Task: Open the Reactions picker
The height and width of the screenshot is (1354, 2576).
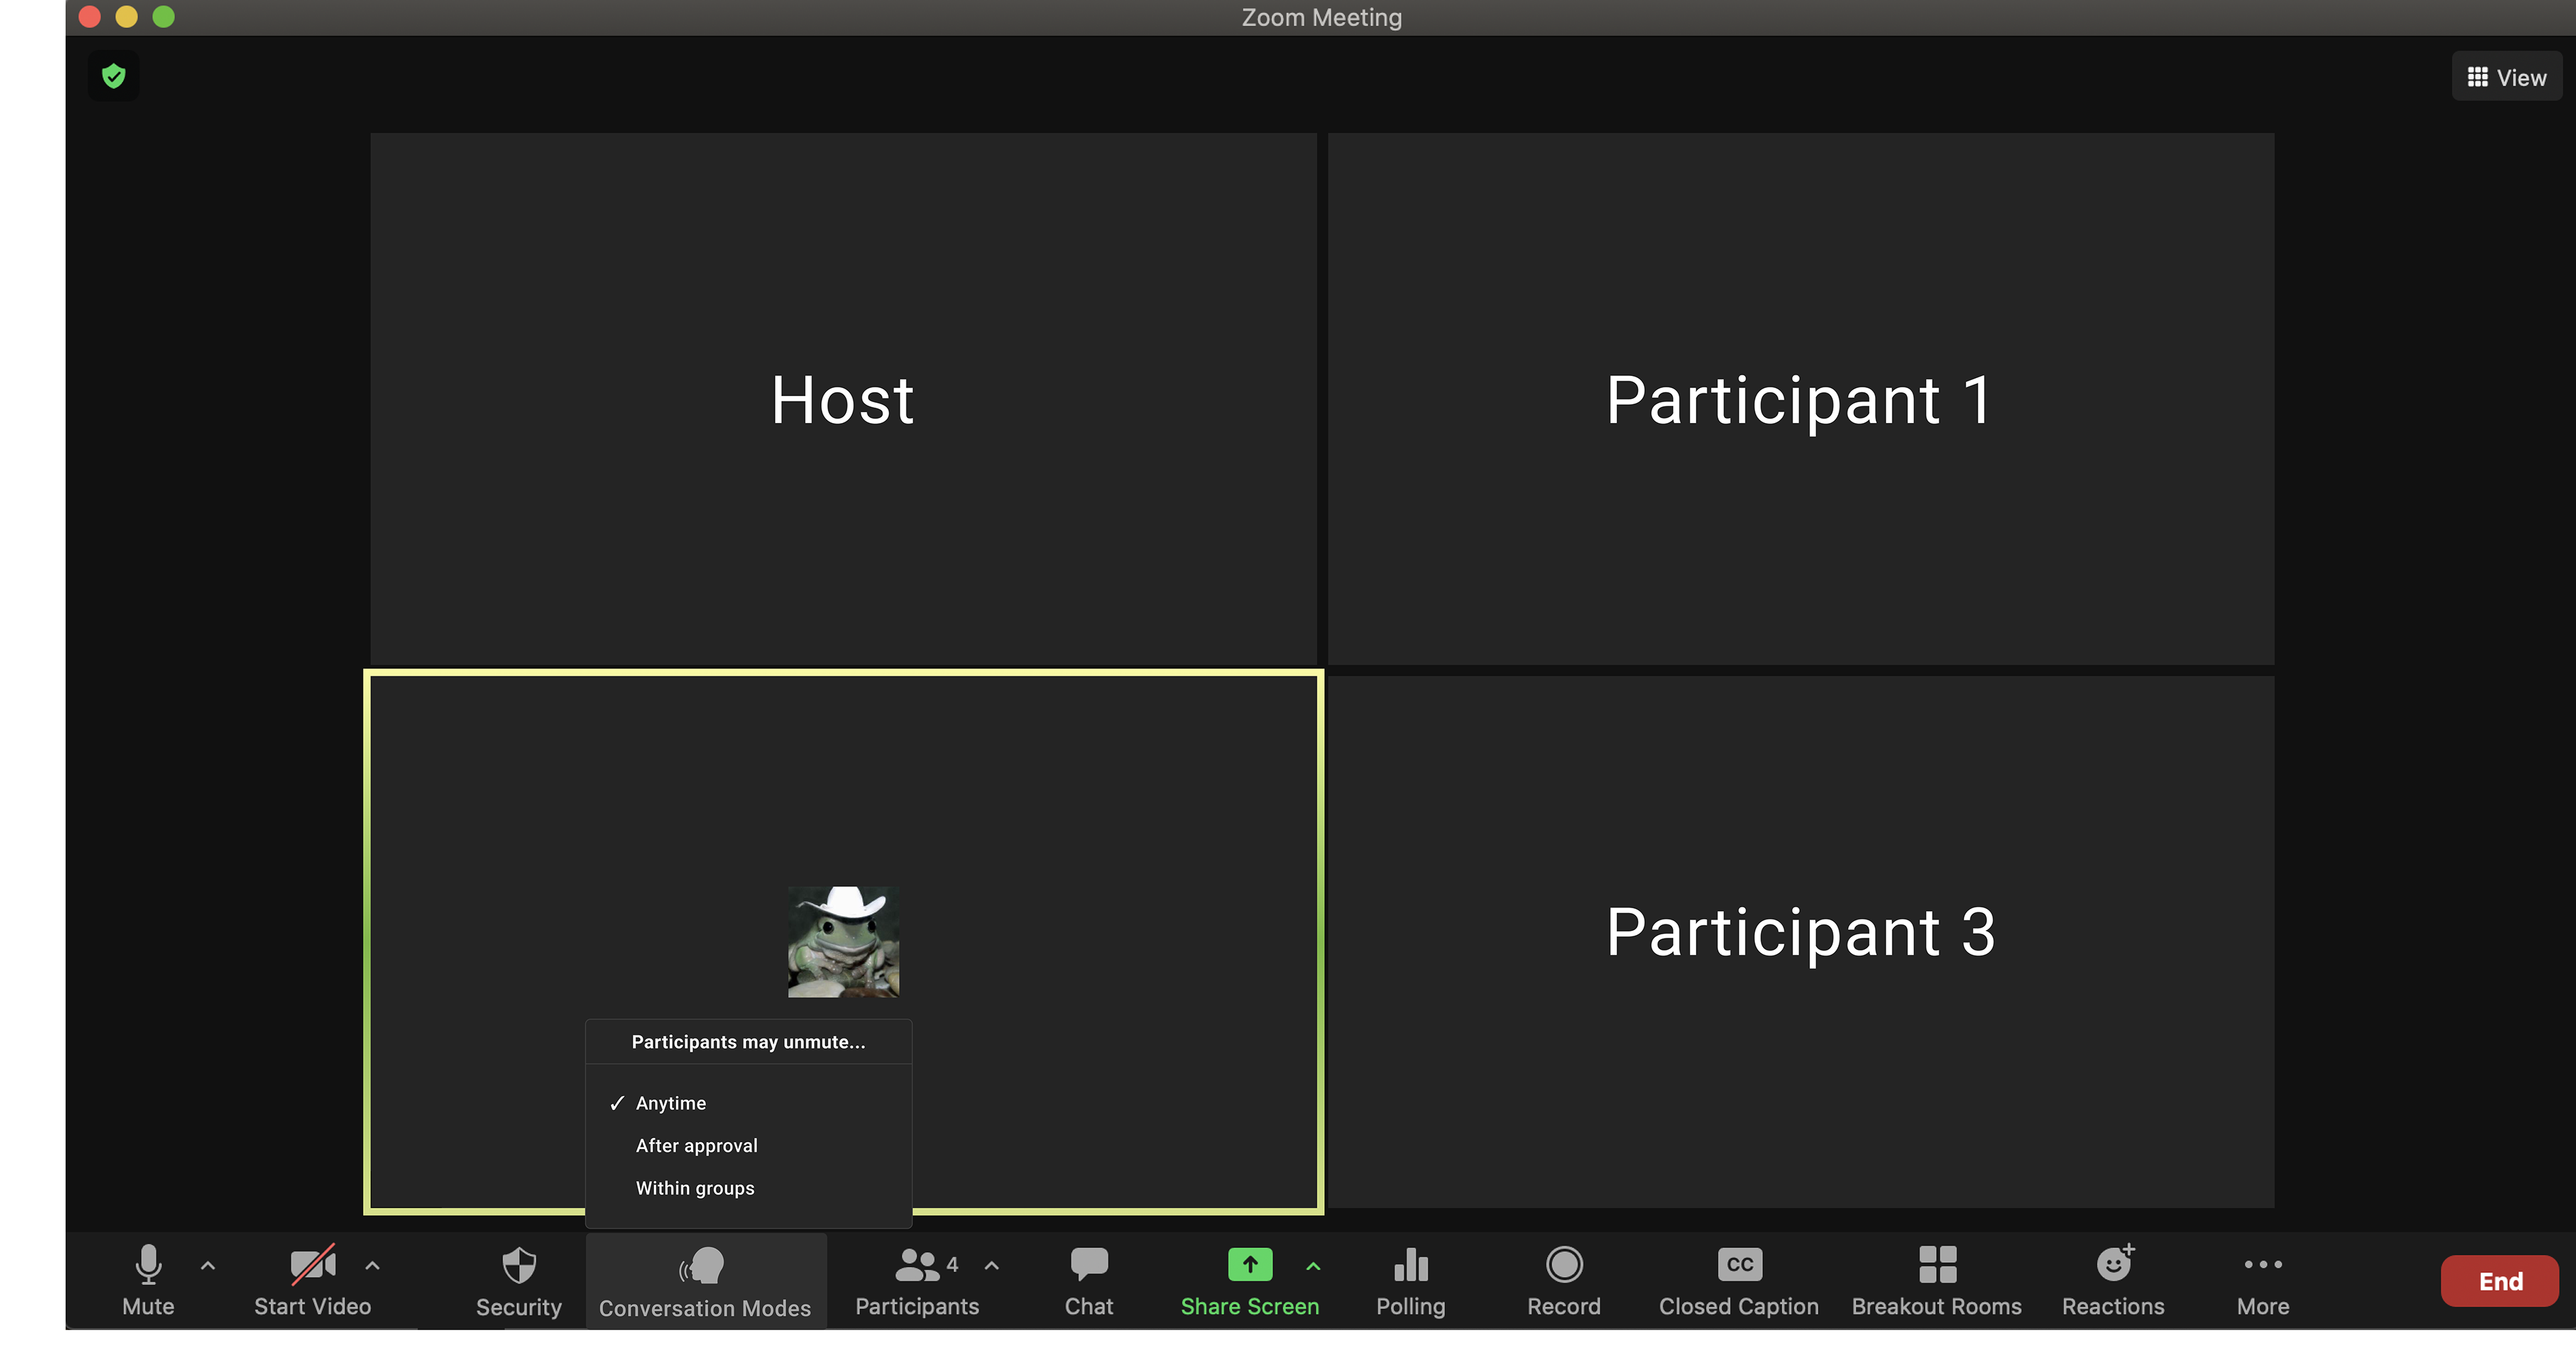Action: coord(2113,1281)
